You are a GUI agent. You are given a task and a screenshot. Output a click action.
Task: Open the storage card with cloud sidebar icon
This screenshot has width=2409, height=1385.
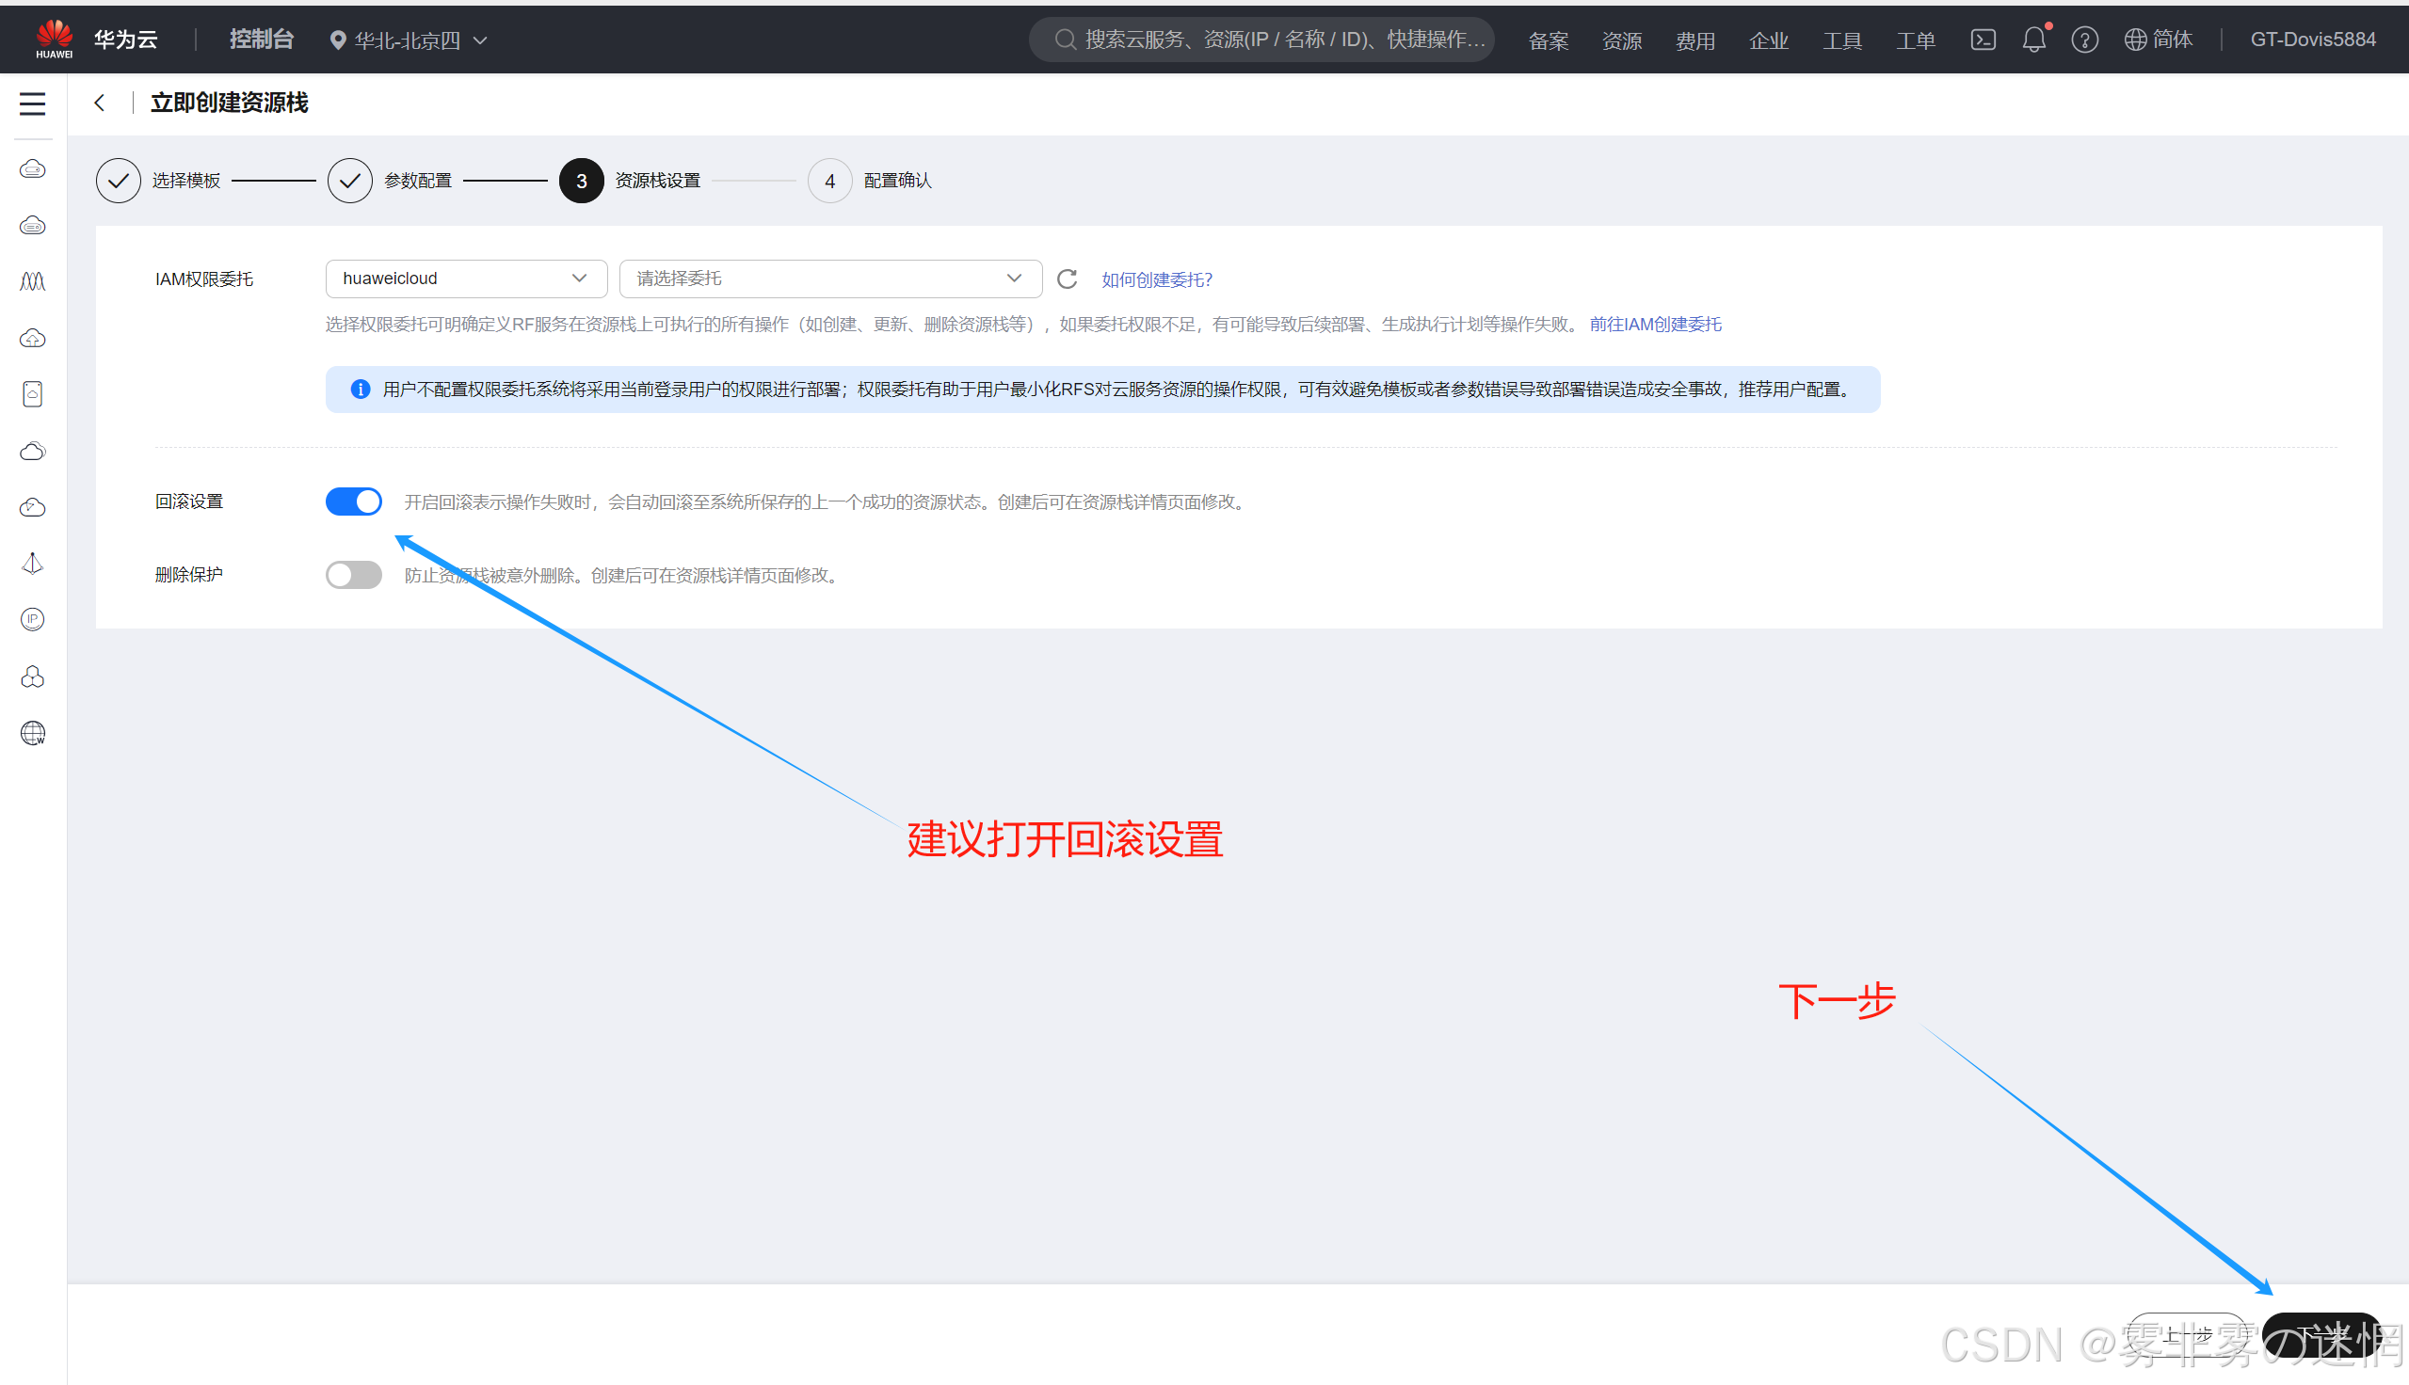click(x=32, y=394)
